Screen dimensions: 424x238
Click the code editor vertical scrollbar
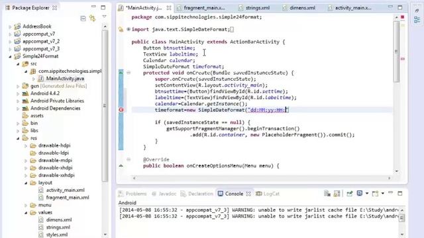pos(396,52)
